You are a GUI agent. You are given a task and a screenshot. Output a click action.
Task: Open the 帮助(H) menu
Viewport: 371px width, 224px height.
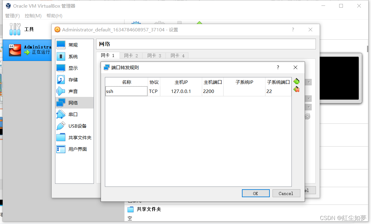pos(54,16)
